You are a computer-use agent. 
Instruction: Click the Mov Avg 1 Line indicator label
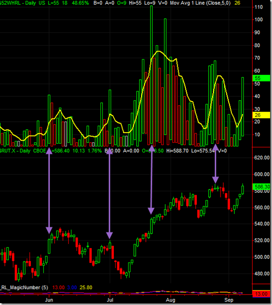coord(200,3)
